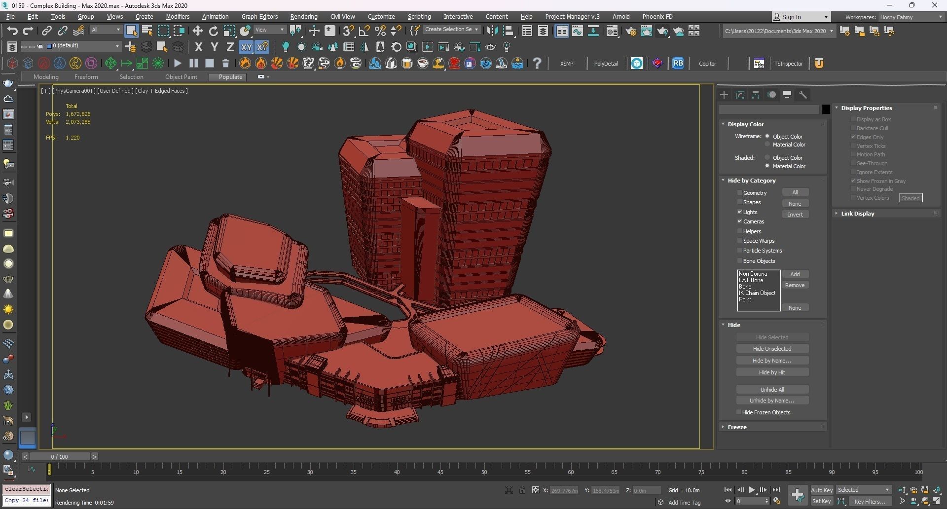The image size is (947, 513).
Task: Click the Unhide by Name button
Action: pos(772,401)
